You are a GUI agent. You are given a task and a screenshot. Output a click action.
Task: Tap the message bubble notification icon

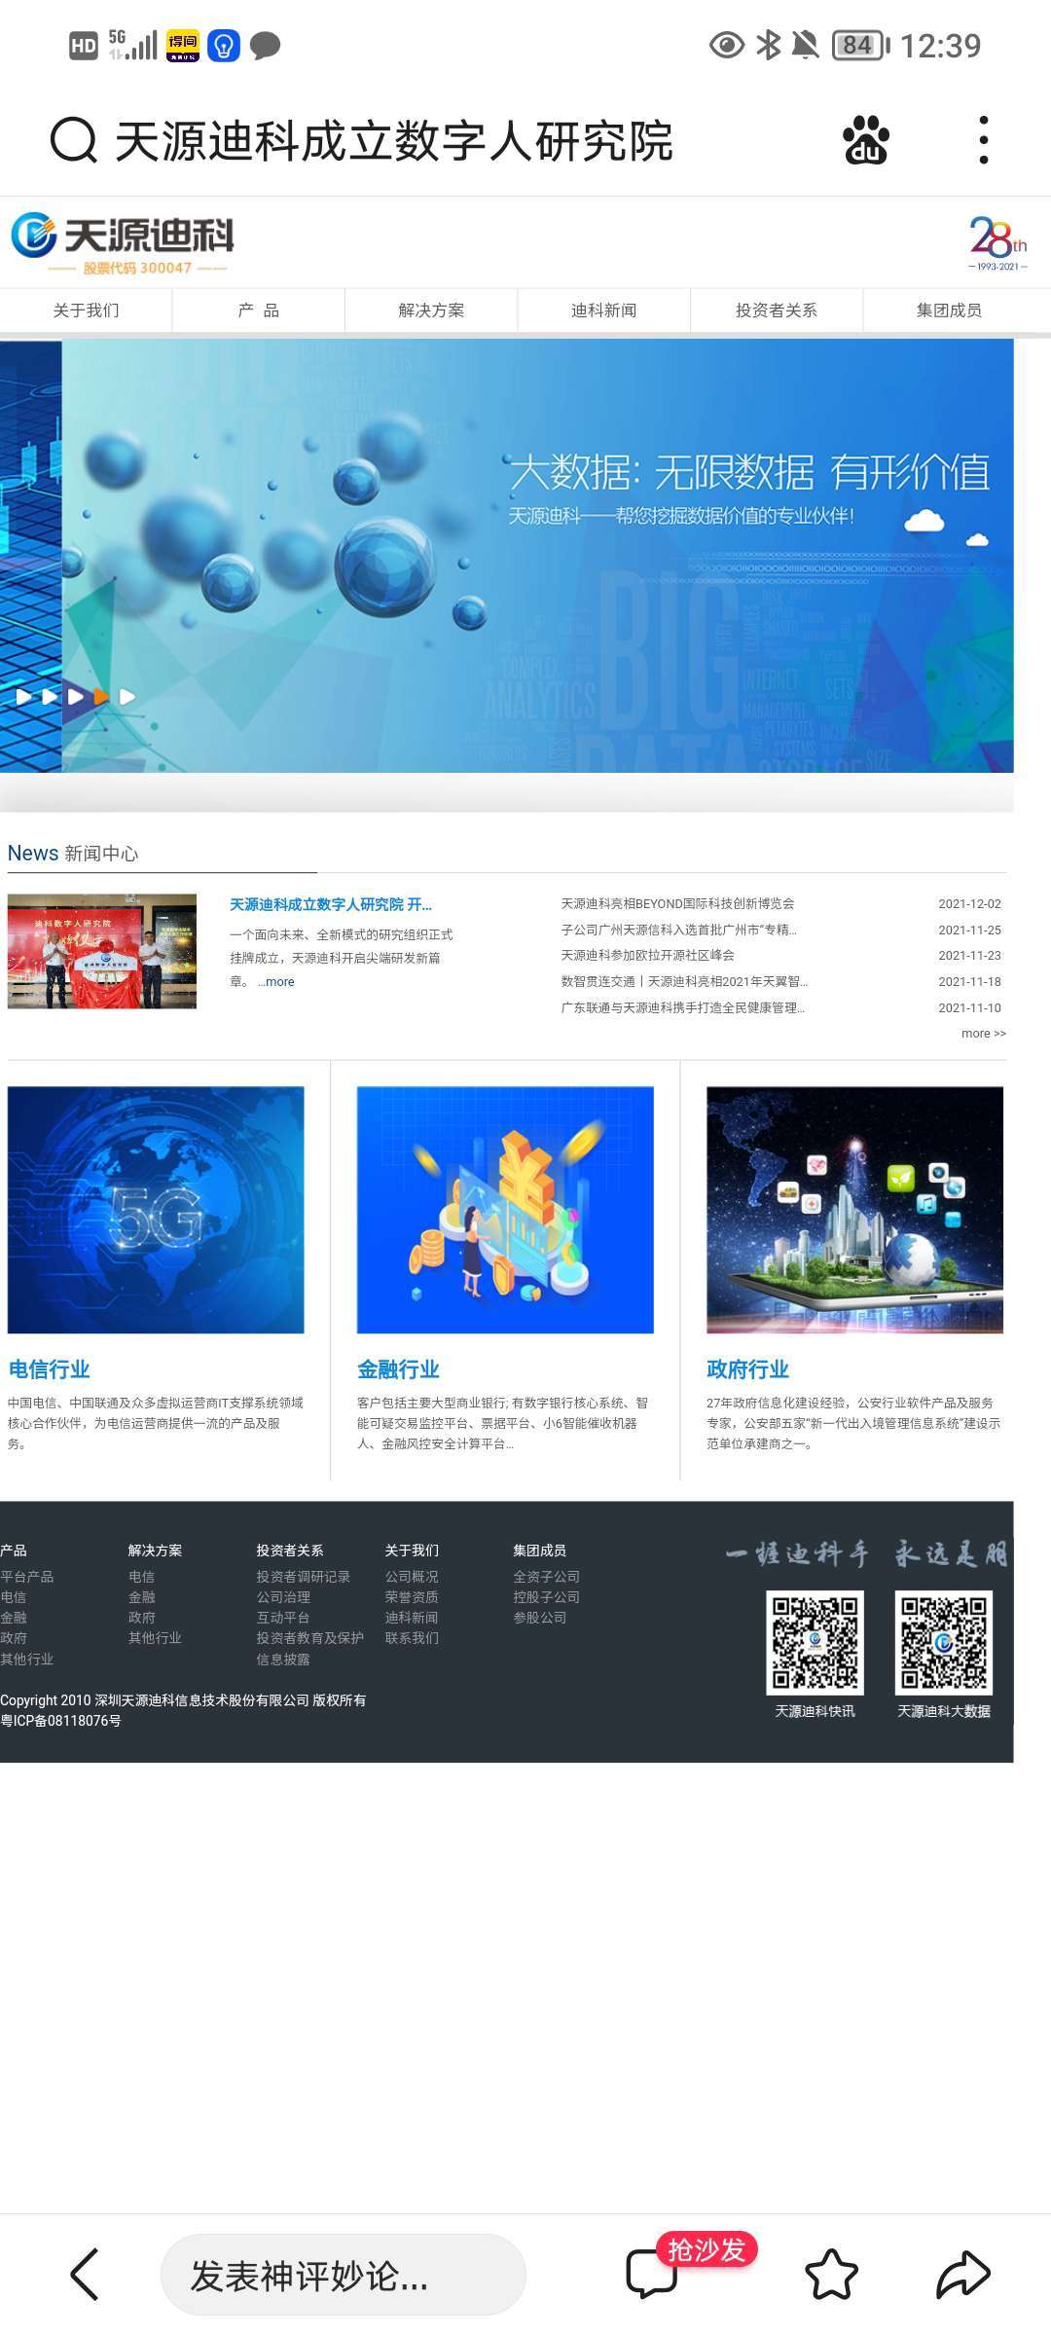point(266,46)
